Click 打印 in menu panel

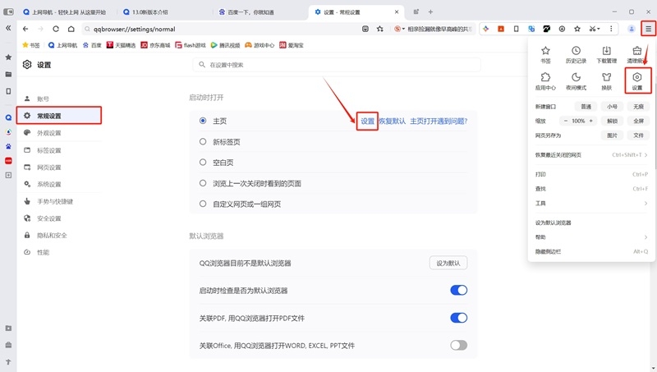[591, 174]
